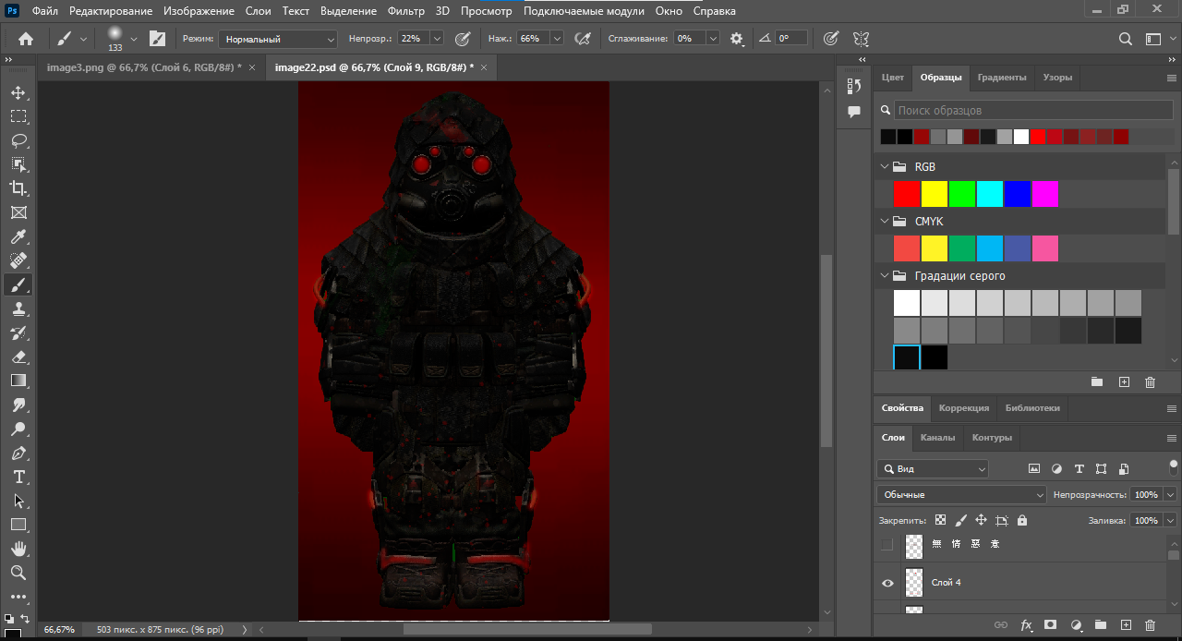The width and height of the screenshot is (1182, 641).
Task: Go to the Home screen icon
Action: coord(26,39)
